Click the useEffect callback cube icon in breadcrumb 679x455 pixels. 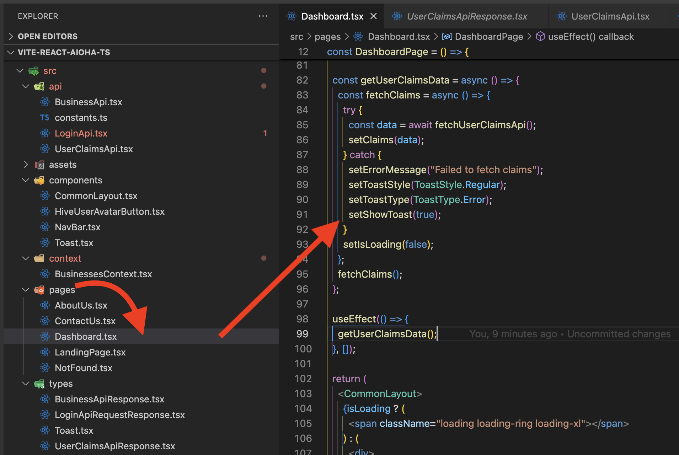(540, 36)
